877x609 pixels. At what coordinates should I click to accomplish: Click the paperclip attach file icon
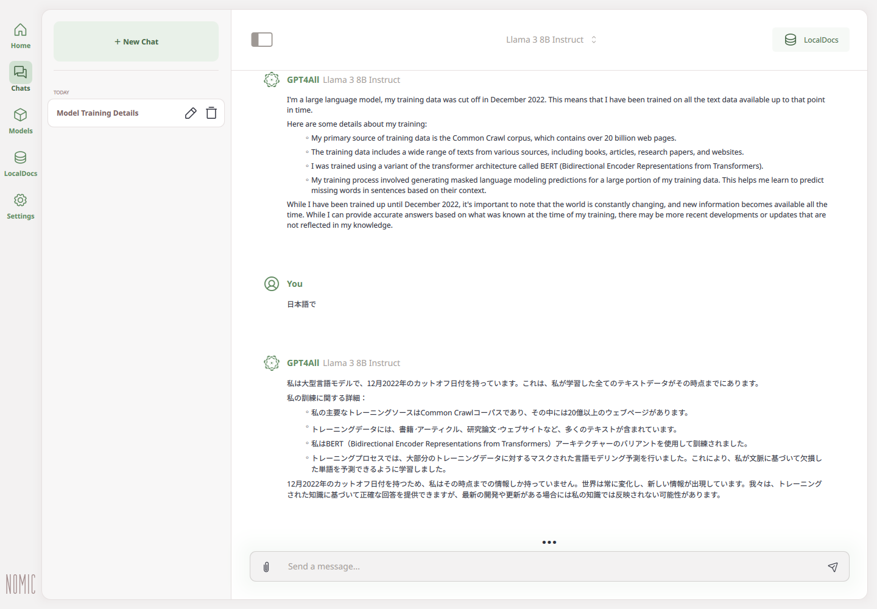coord(266,567)
